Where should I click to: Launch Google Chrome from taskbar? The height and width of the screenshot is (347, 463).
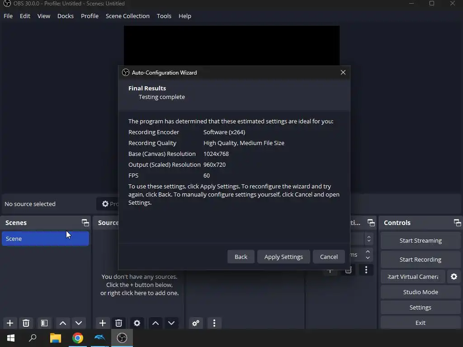point(78,338)
